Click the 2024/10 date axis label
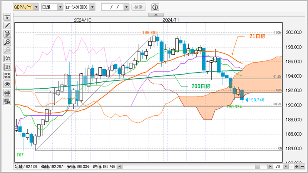 tap(83, 20)
